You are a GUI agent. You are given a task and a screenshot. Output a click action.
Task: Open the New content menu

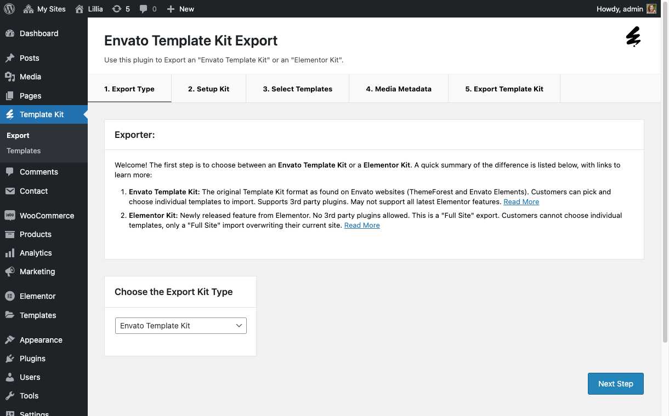[x=180, y=9]
